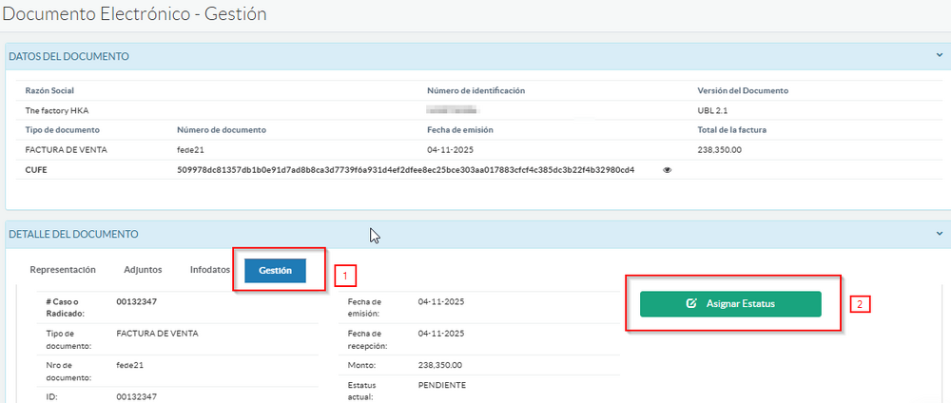The width and height of the screenshot is (951, 403).
Task: Click the red annotation marker numbered 2
Action: click(861, 305)
